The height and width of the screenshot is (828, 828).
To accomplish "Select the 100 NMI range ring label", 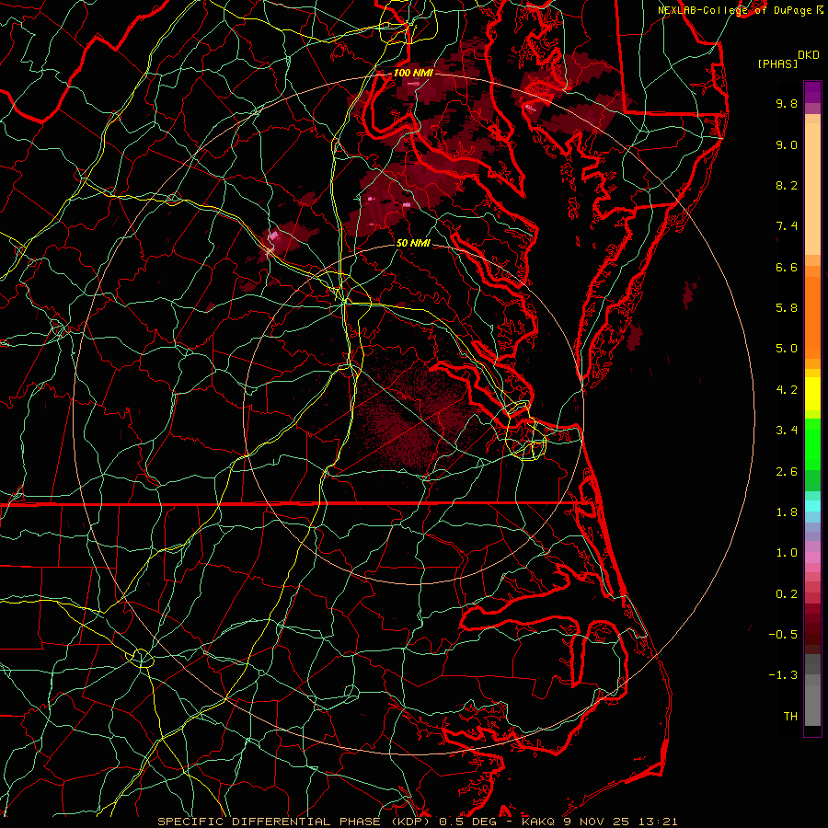I will 413,73.
